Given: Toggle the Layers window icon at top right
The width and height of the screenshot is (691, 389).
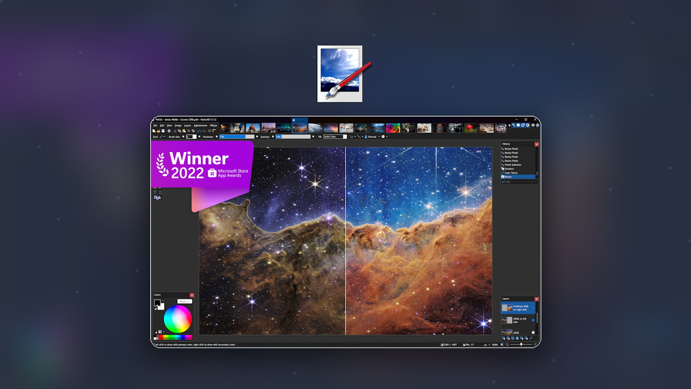Looking at the screenshot, I should [523, 125].
